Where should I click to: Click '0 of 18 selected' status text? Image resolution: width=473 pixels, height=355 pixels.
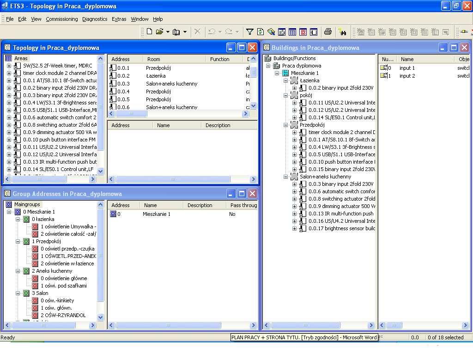pyautogui.click(x=445, y=337)
